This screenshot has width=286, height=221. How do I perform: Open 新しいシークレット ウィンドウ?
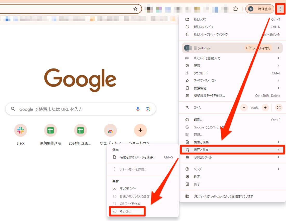pyautogui.click(x=232, y=34)
